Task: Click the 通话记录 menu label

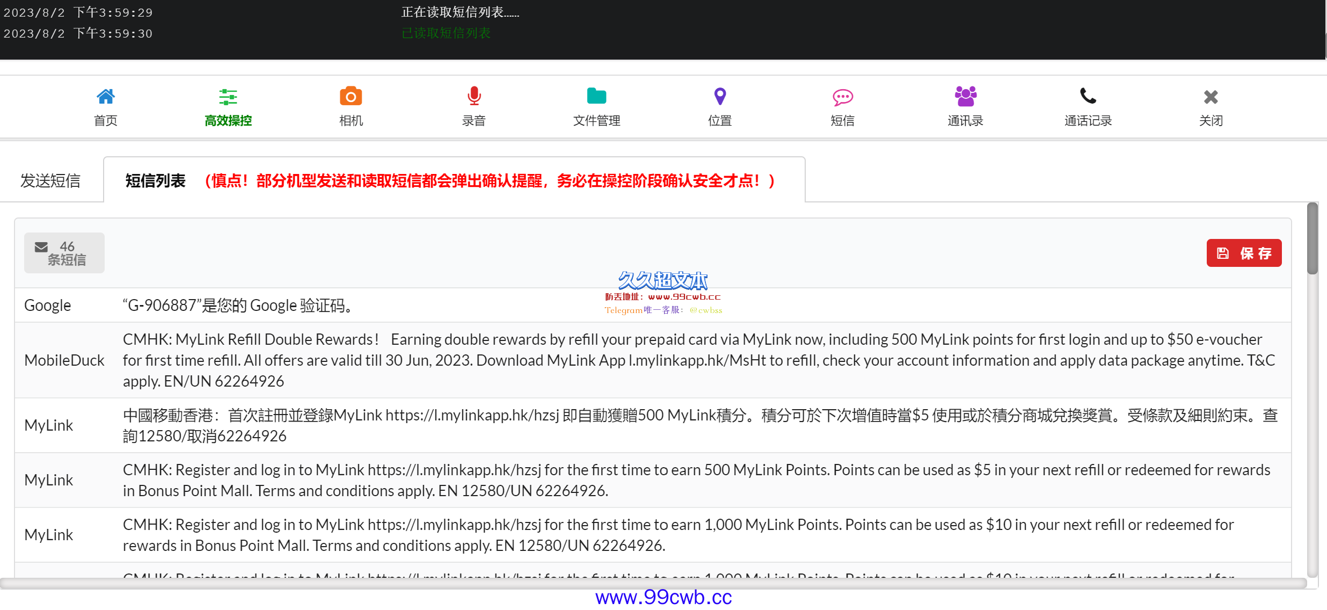Action: click(x=1088, y=121)
